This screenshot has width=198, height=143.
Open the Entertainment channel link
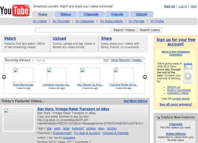pos(62,133)
